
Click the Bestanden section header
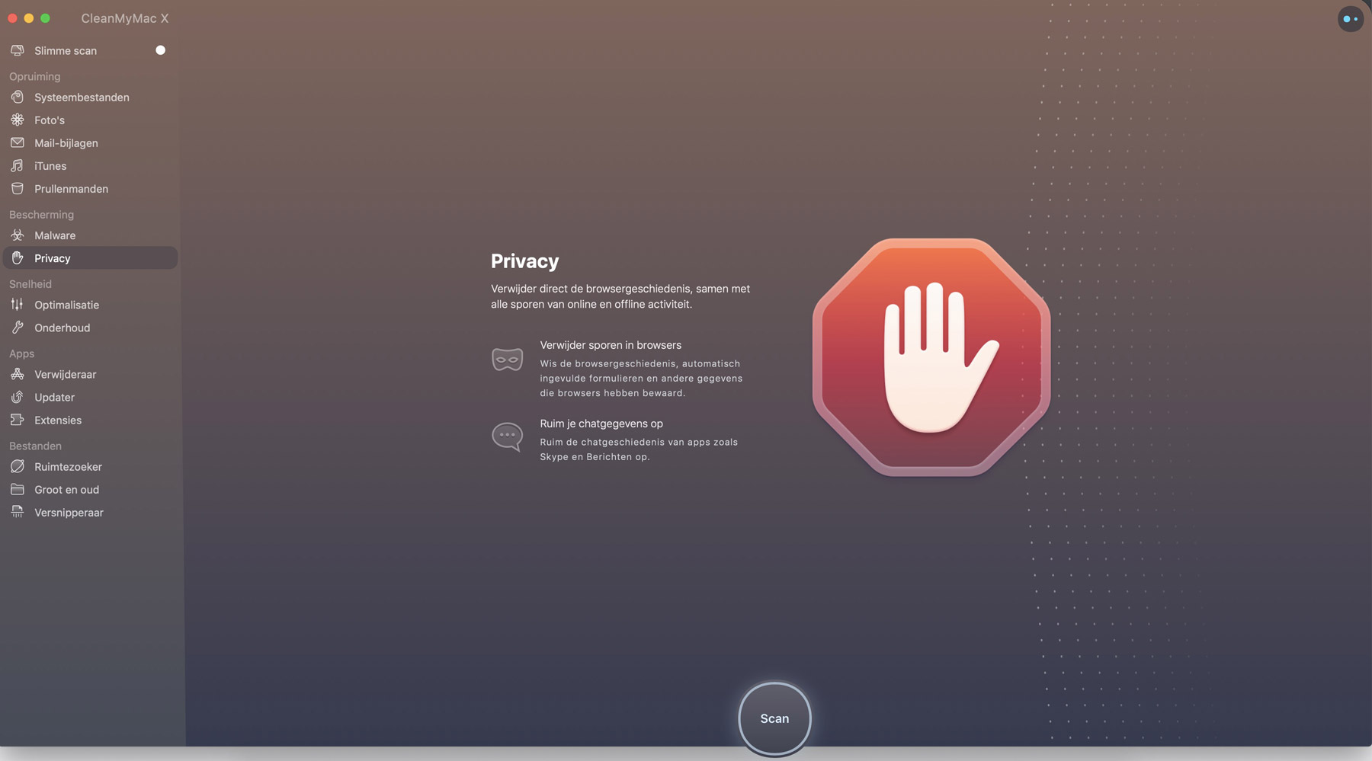point(35,446)
